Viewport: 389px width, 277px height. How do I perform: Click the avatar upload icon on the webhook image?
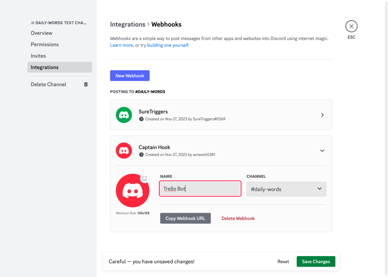tap(145, 178)
